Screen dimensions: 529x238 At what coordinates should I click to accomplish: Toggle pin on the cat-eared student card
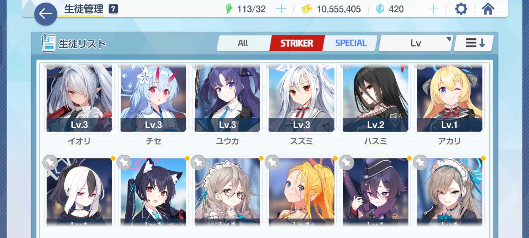[x=124, y=162]
